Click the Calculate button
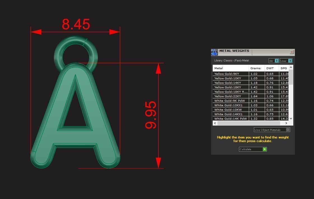The width and height of the screenshot is (314, 199). (253, 149)
